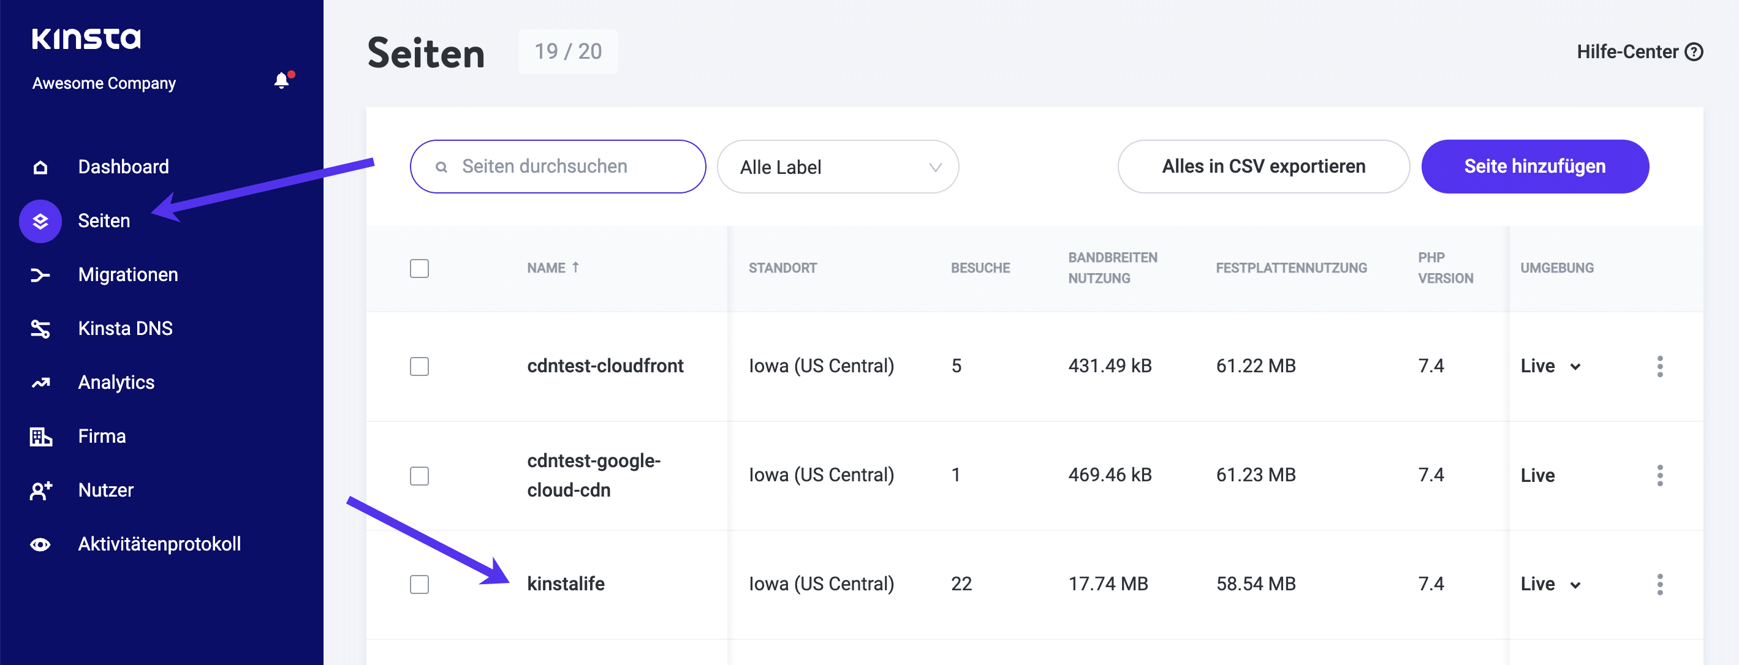Expand the Live environment dropdown for cdntest-cloudfront
This screenshot has height=665, width=1739.
[1575, 366]
